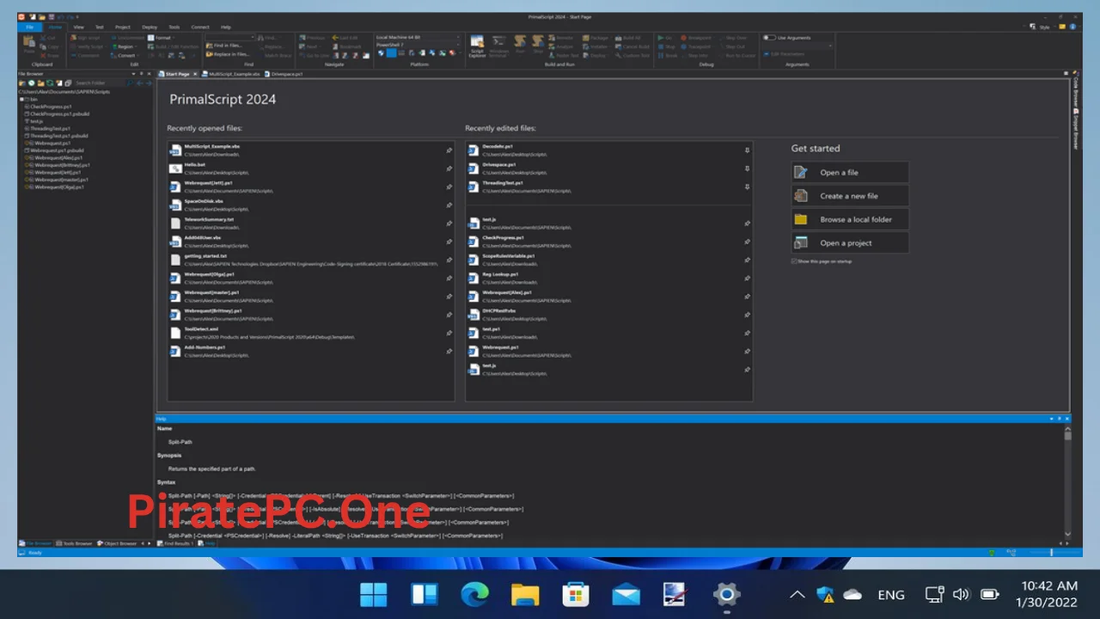Click the Browse a local folder icon
Screen dimensions: 1100x619
(801, 219)
